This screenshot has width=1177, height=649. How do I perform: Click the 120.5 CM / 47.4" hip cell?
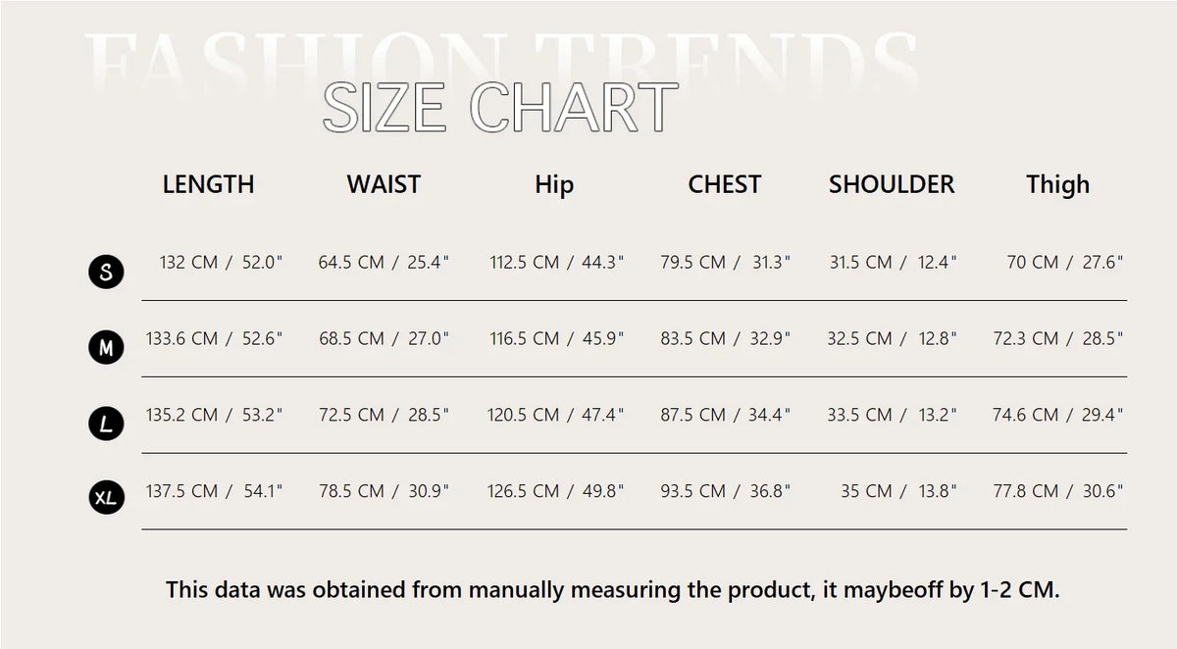tap(555, 415)
